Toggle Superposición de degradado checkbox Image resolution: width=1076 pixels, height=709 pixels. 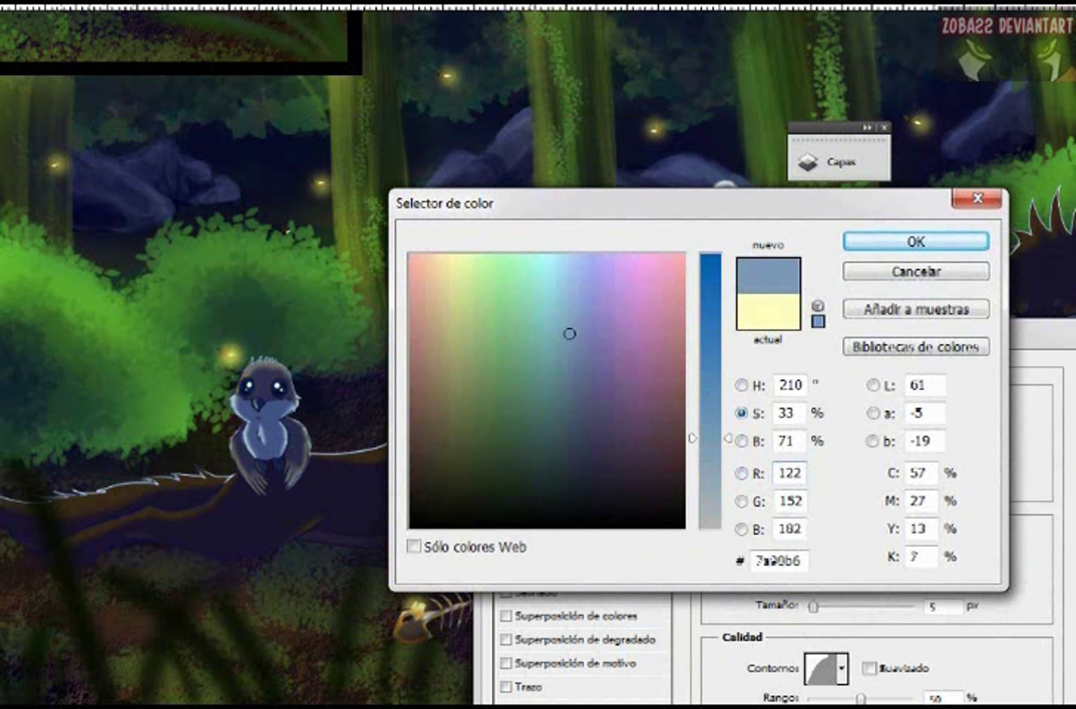[506, 640]
